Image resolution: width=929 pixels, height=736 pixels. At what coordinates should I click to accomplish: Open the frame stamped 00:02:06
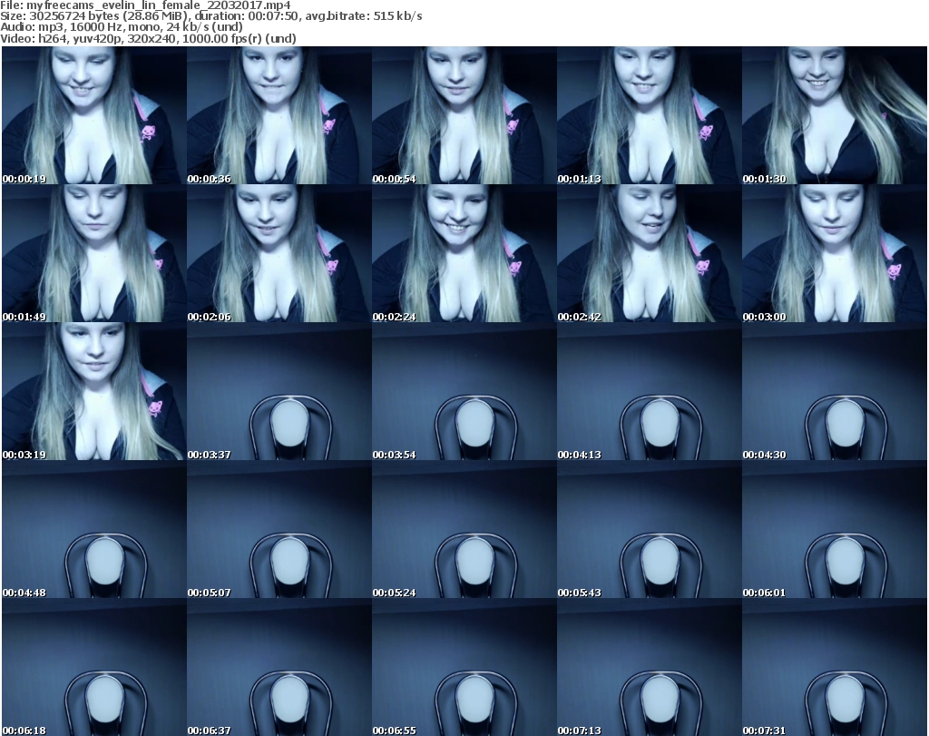click(279, 253)
